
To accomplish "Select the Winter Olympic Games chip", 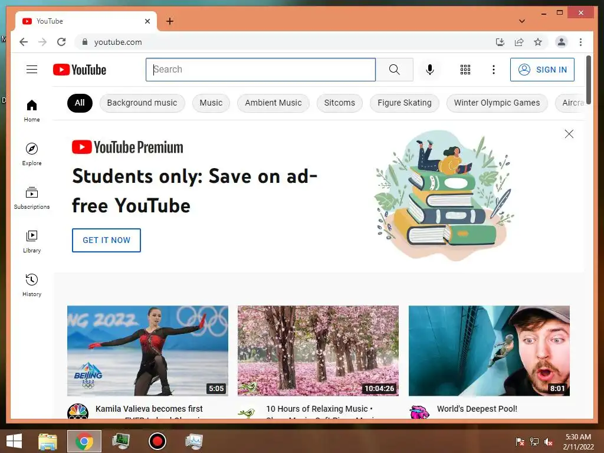I will coord(497,103).
